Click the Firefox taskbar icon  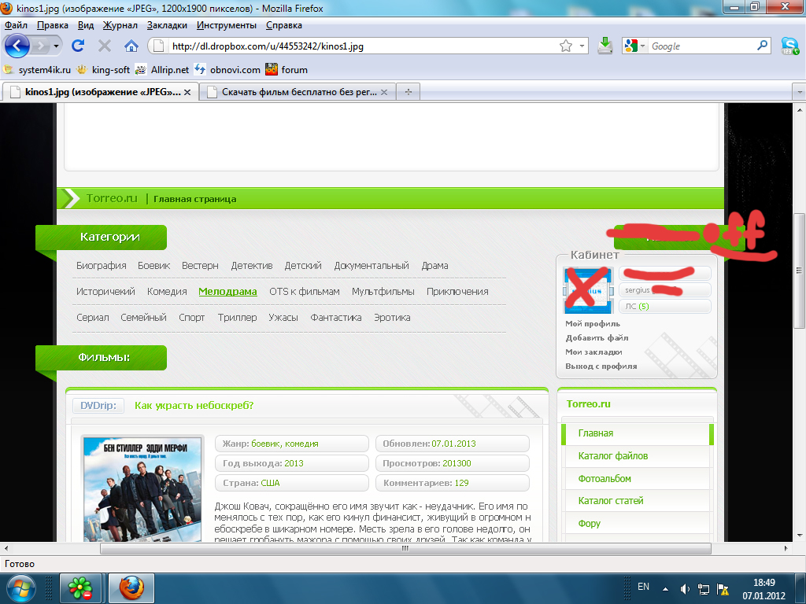(x=131, y=588)
